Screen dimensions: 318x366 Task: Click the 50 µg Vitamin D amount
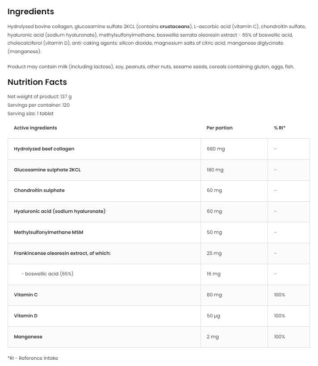click(x=214, y=316)
